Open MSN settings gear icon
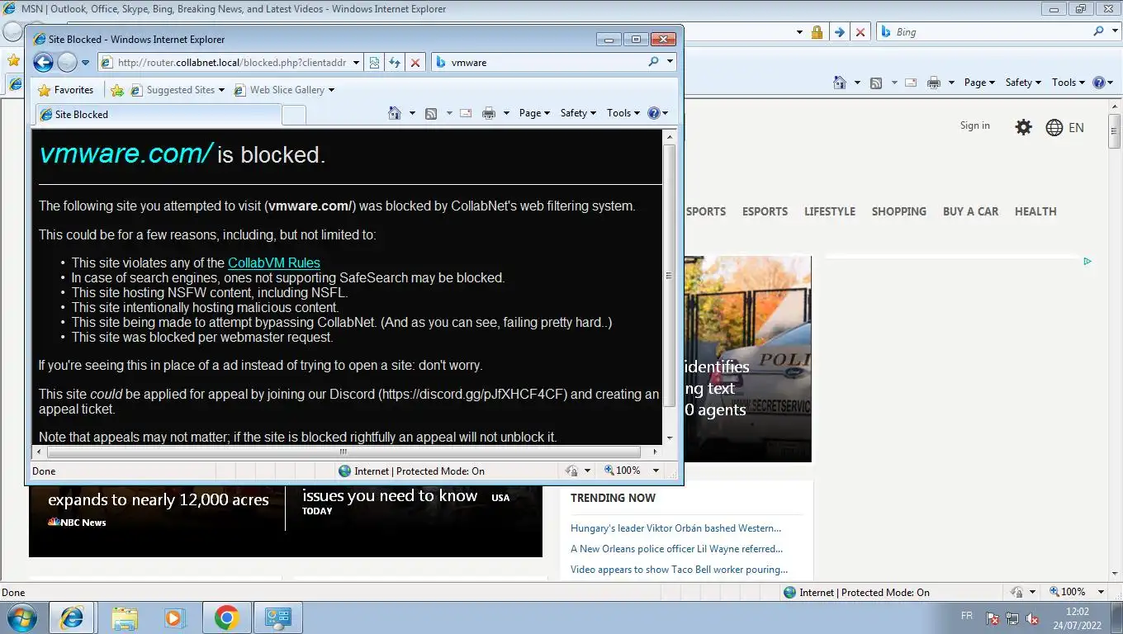 (x=1023, y=127)
